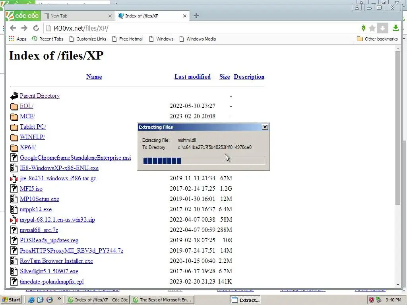Download ProxHTTPSProxyMII_REV3d_PY344.7z
Viewport: 407px width, 305px height.
click(x=72, y=251)
